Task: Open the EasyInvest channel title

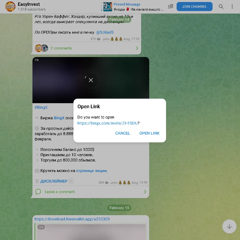Action: coord(29,4)
